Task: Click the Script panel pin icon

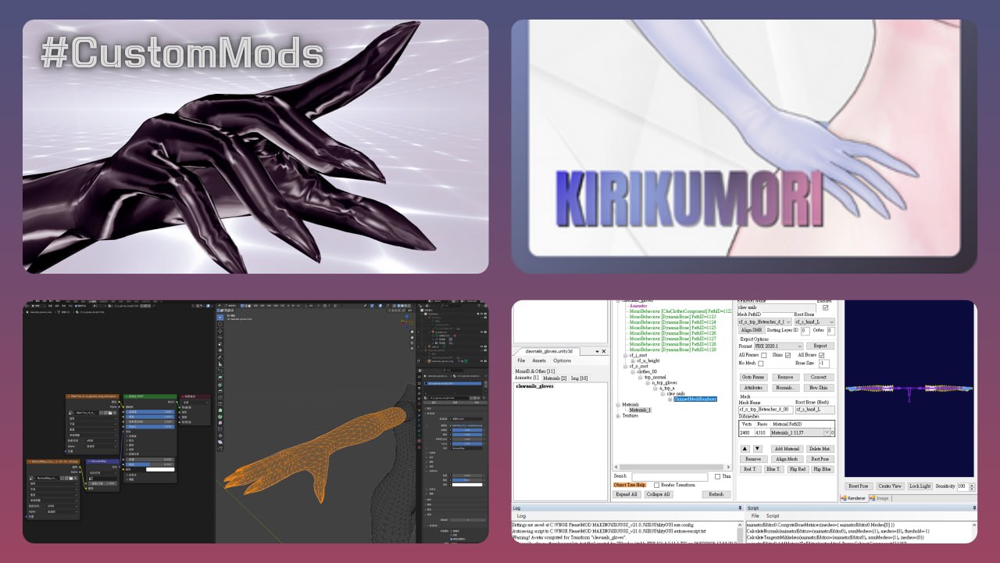Action: point(973,507)
